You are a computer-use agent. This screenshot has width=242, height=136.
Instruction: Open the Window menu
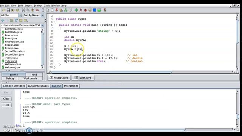tap(56, 6)
